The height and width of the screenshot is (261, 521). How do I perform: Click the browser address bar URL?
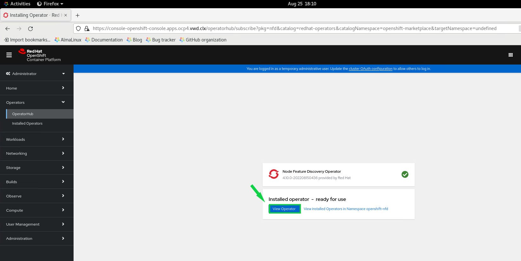pyautogui.click(x=295, y=28)
